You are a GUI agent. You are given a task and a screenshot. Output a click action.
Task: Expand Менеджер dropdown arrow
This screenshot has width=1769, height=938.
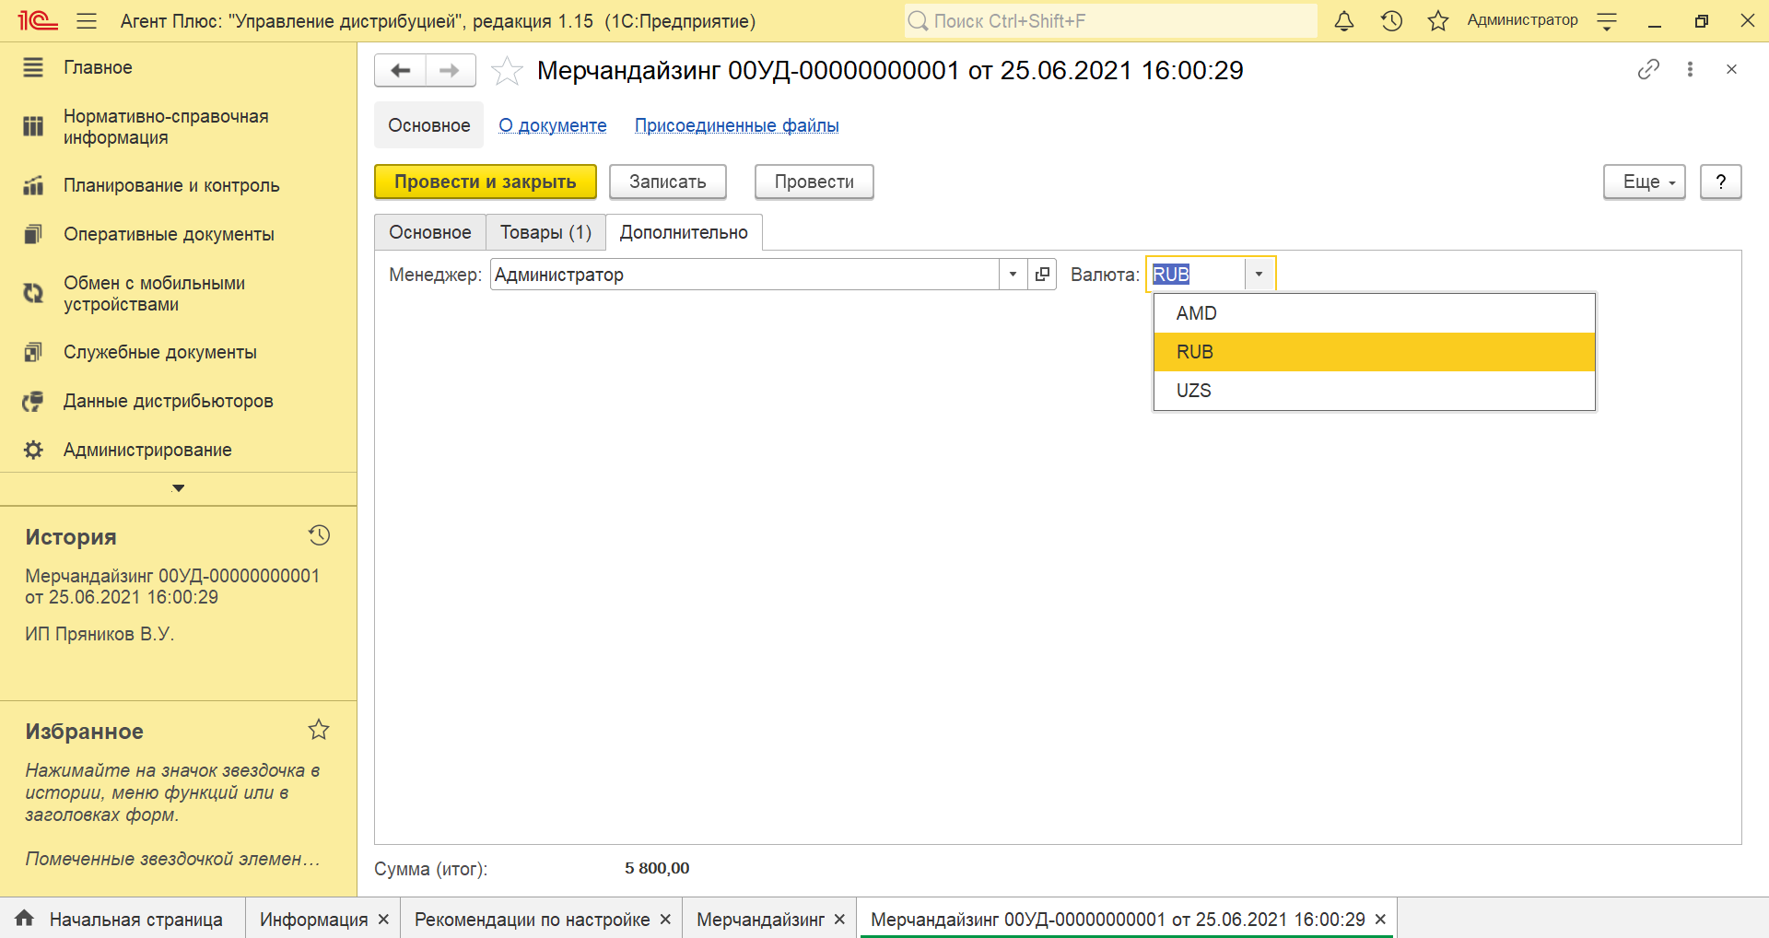(x=1013, y=275)
